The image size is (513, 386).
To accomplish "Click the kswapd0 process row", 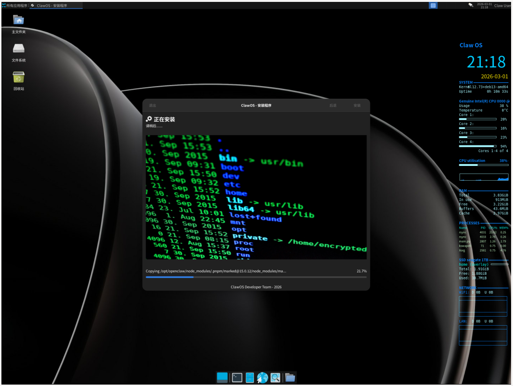I will pos(483,246).
